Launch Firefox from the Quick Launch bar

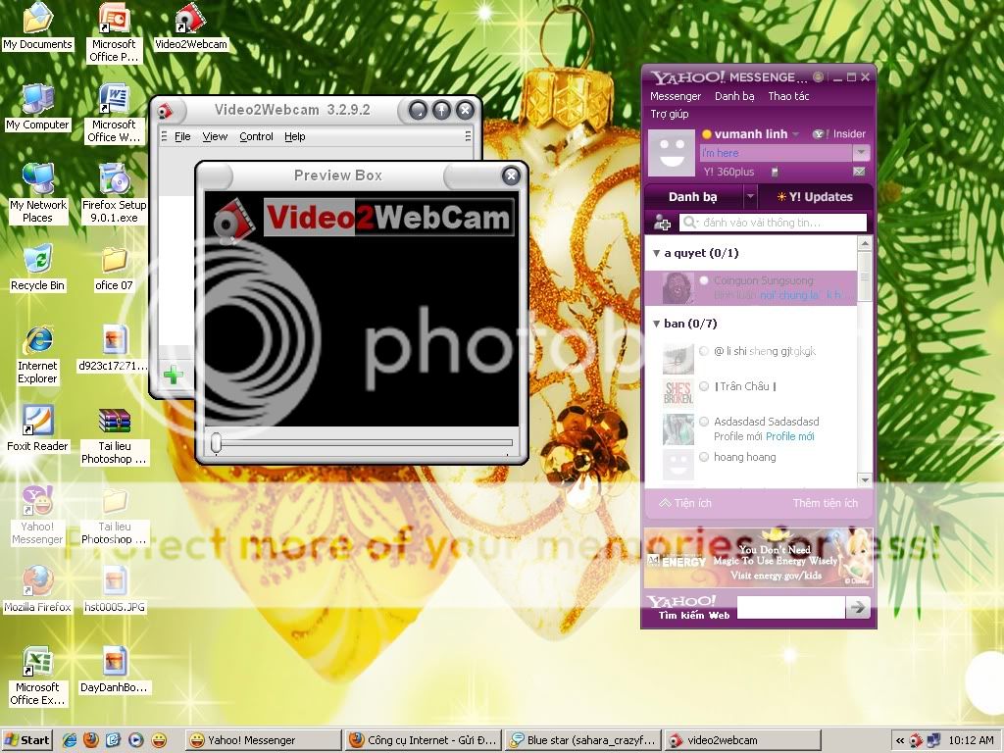tap(91, 740)
